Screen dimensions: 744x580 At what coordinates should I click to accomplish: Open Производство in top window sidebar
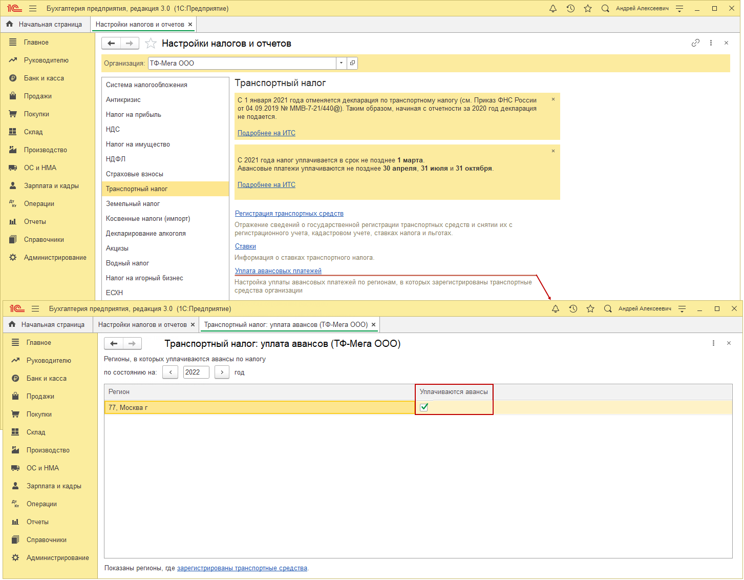(46, 150)
